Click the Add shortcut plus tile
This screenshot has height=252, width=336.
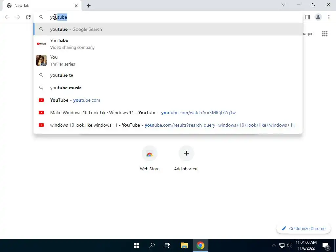point(186,158)
